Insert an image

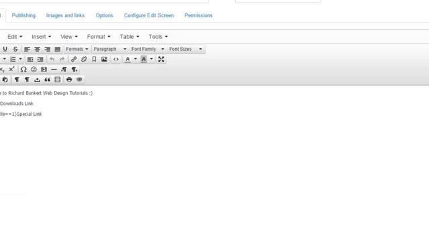pyautogui.click(x=105, y=60)
